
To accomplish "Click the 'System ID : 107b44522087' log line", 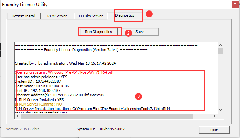I will tap(38, 81).
